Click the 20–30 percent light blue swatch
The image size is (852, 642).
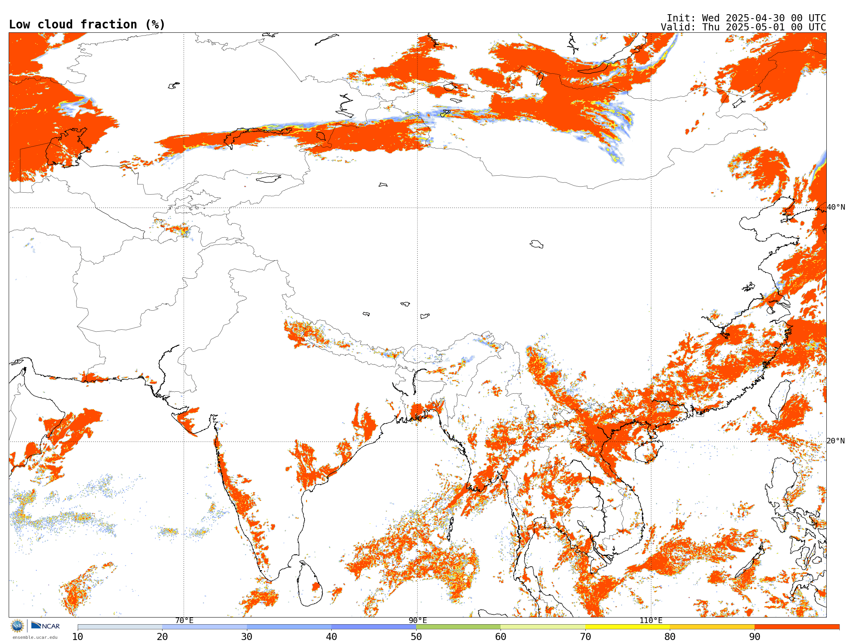tap(204, 627)
